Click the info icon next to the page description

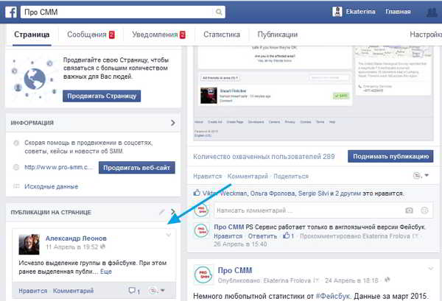coord(16,143)
